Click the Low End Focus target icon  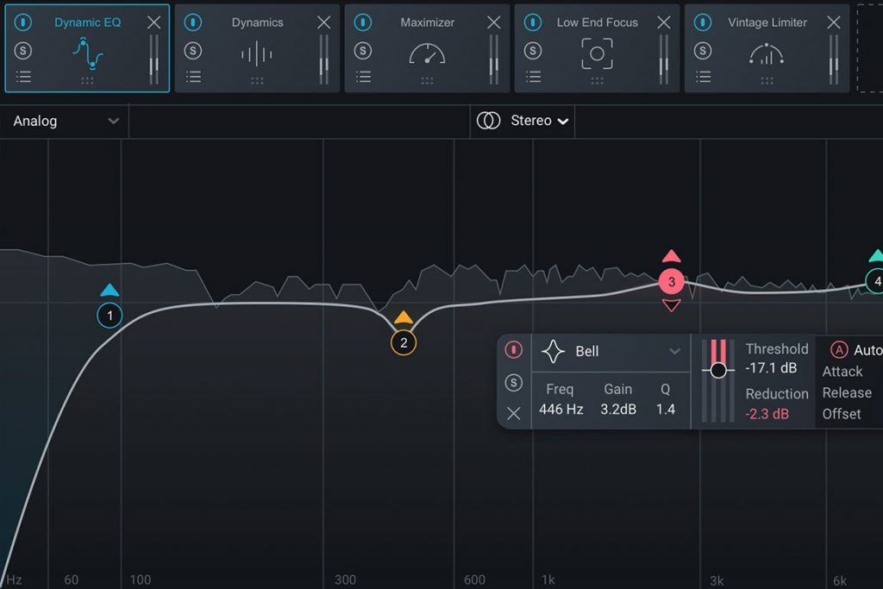click(x=597, y=53)
